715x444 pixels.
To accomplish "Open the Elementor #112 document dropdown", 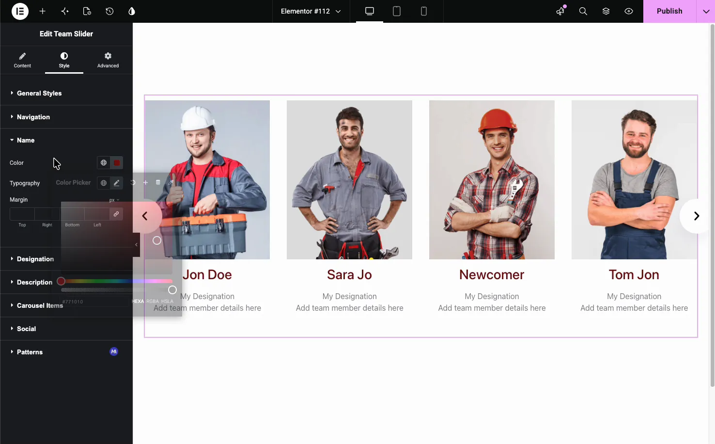I will pos(311,11).
